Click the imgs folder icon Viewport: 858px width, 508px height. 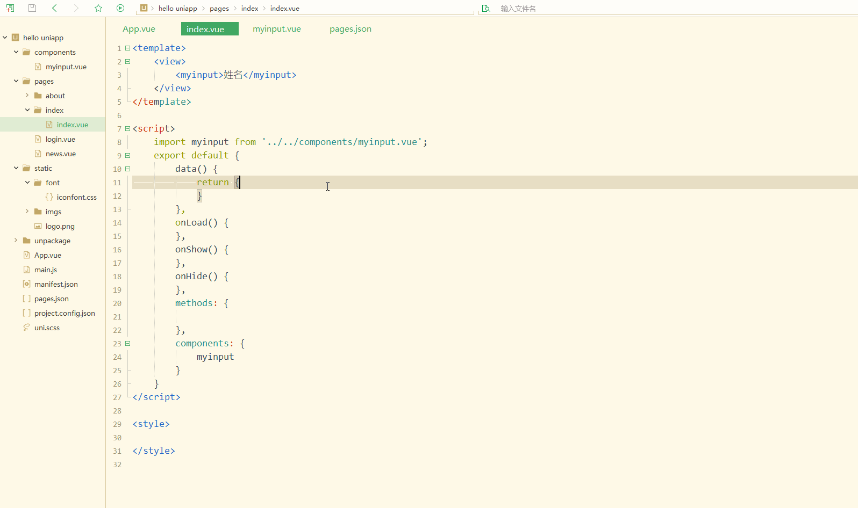(38, 212)
